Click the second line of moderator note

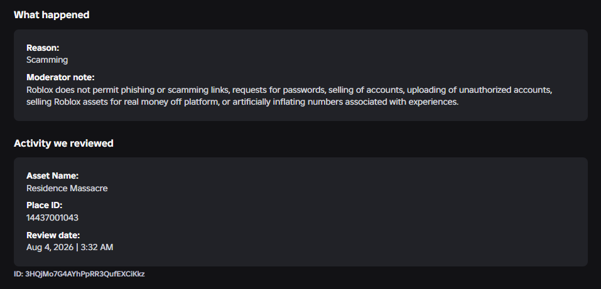click(x=242, y=102)
